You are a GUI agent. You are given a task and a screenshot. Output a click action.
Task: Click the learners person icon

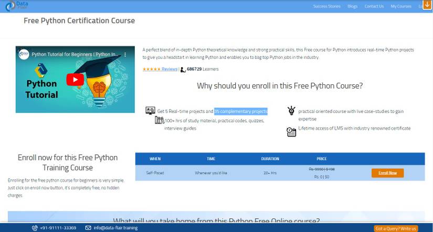pyautogui.click(x=183, y=70)
